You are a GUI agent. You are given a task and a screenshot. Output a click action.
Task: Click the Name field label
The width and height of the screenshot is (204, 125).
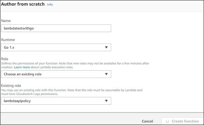point(6,21)
